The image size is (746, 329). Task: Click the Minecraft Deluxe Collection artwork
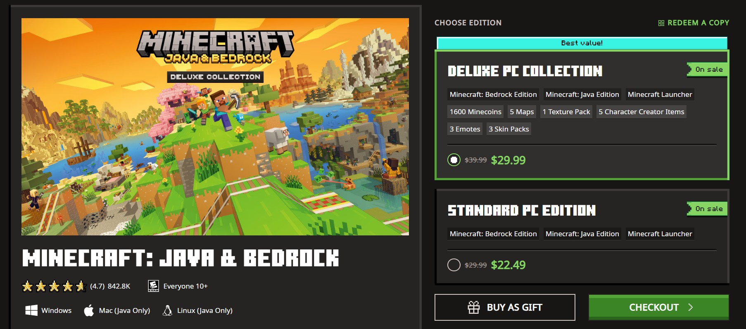click(x=215, y=127)
